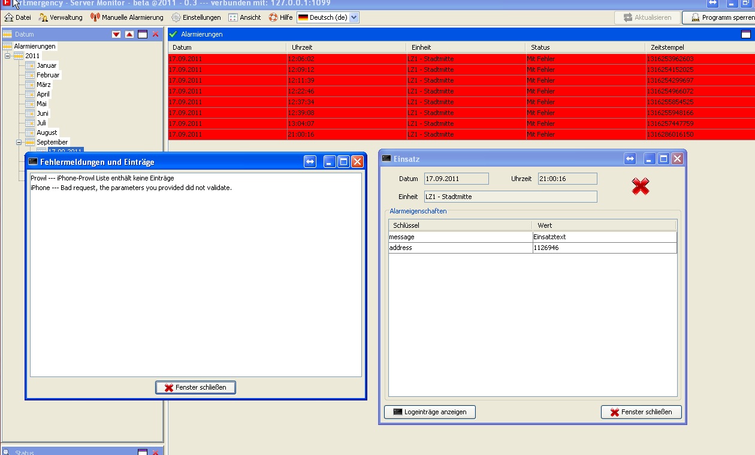
Task: Collapse the September tree node
Action: pos(19,142)
